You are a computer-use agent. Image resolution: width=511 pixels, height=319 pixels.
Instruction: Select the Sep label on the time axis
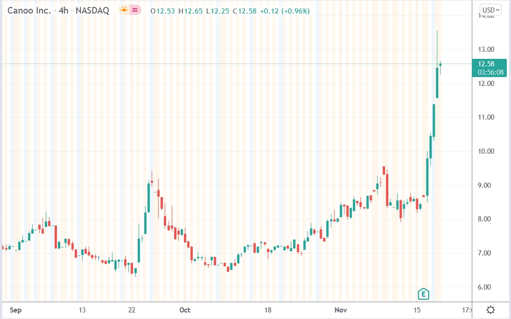(x=15, y=310)
